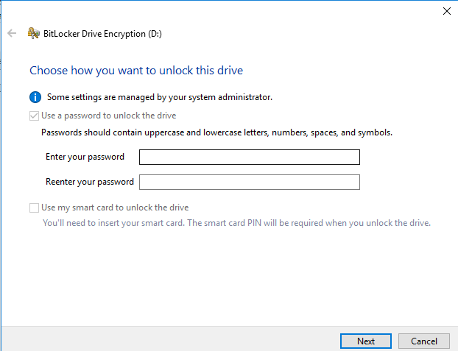Click the system administrator notice text
458x351 pixels.
[x=159, y=96]
